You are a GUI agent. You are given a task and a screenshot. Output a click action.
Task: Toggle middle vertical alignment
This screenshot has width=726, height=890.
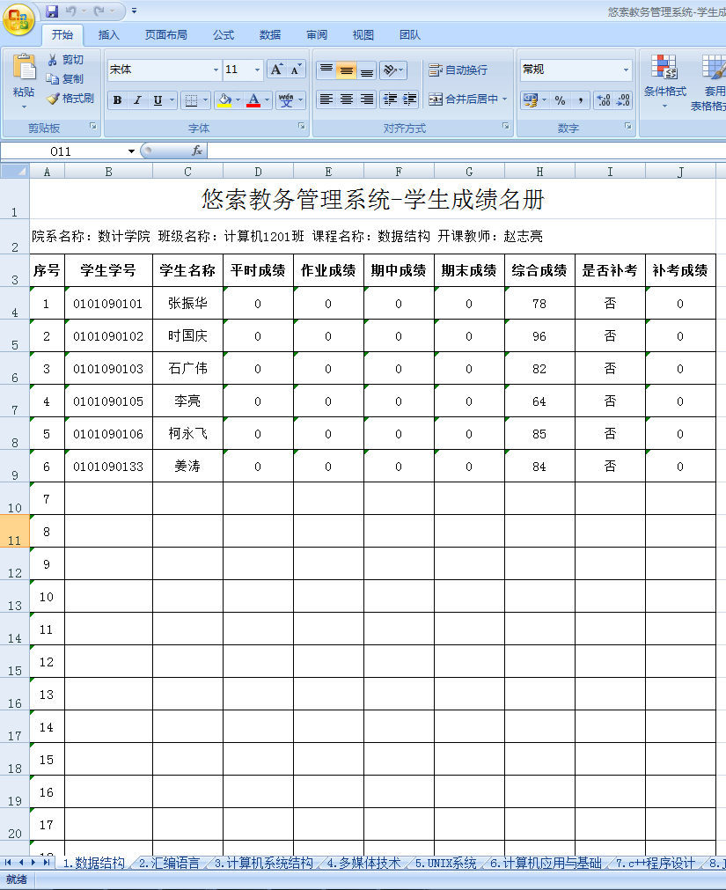(x=347, y=70)
